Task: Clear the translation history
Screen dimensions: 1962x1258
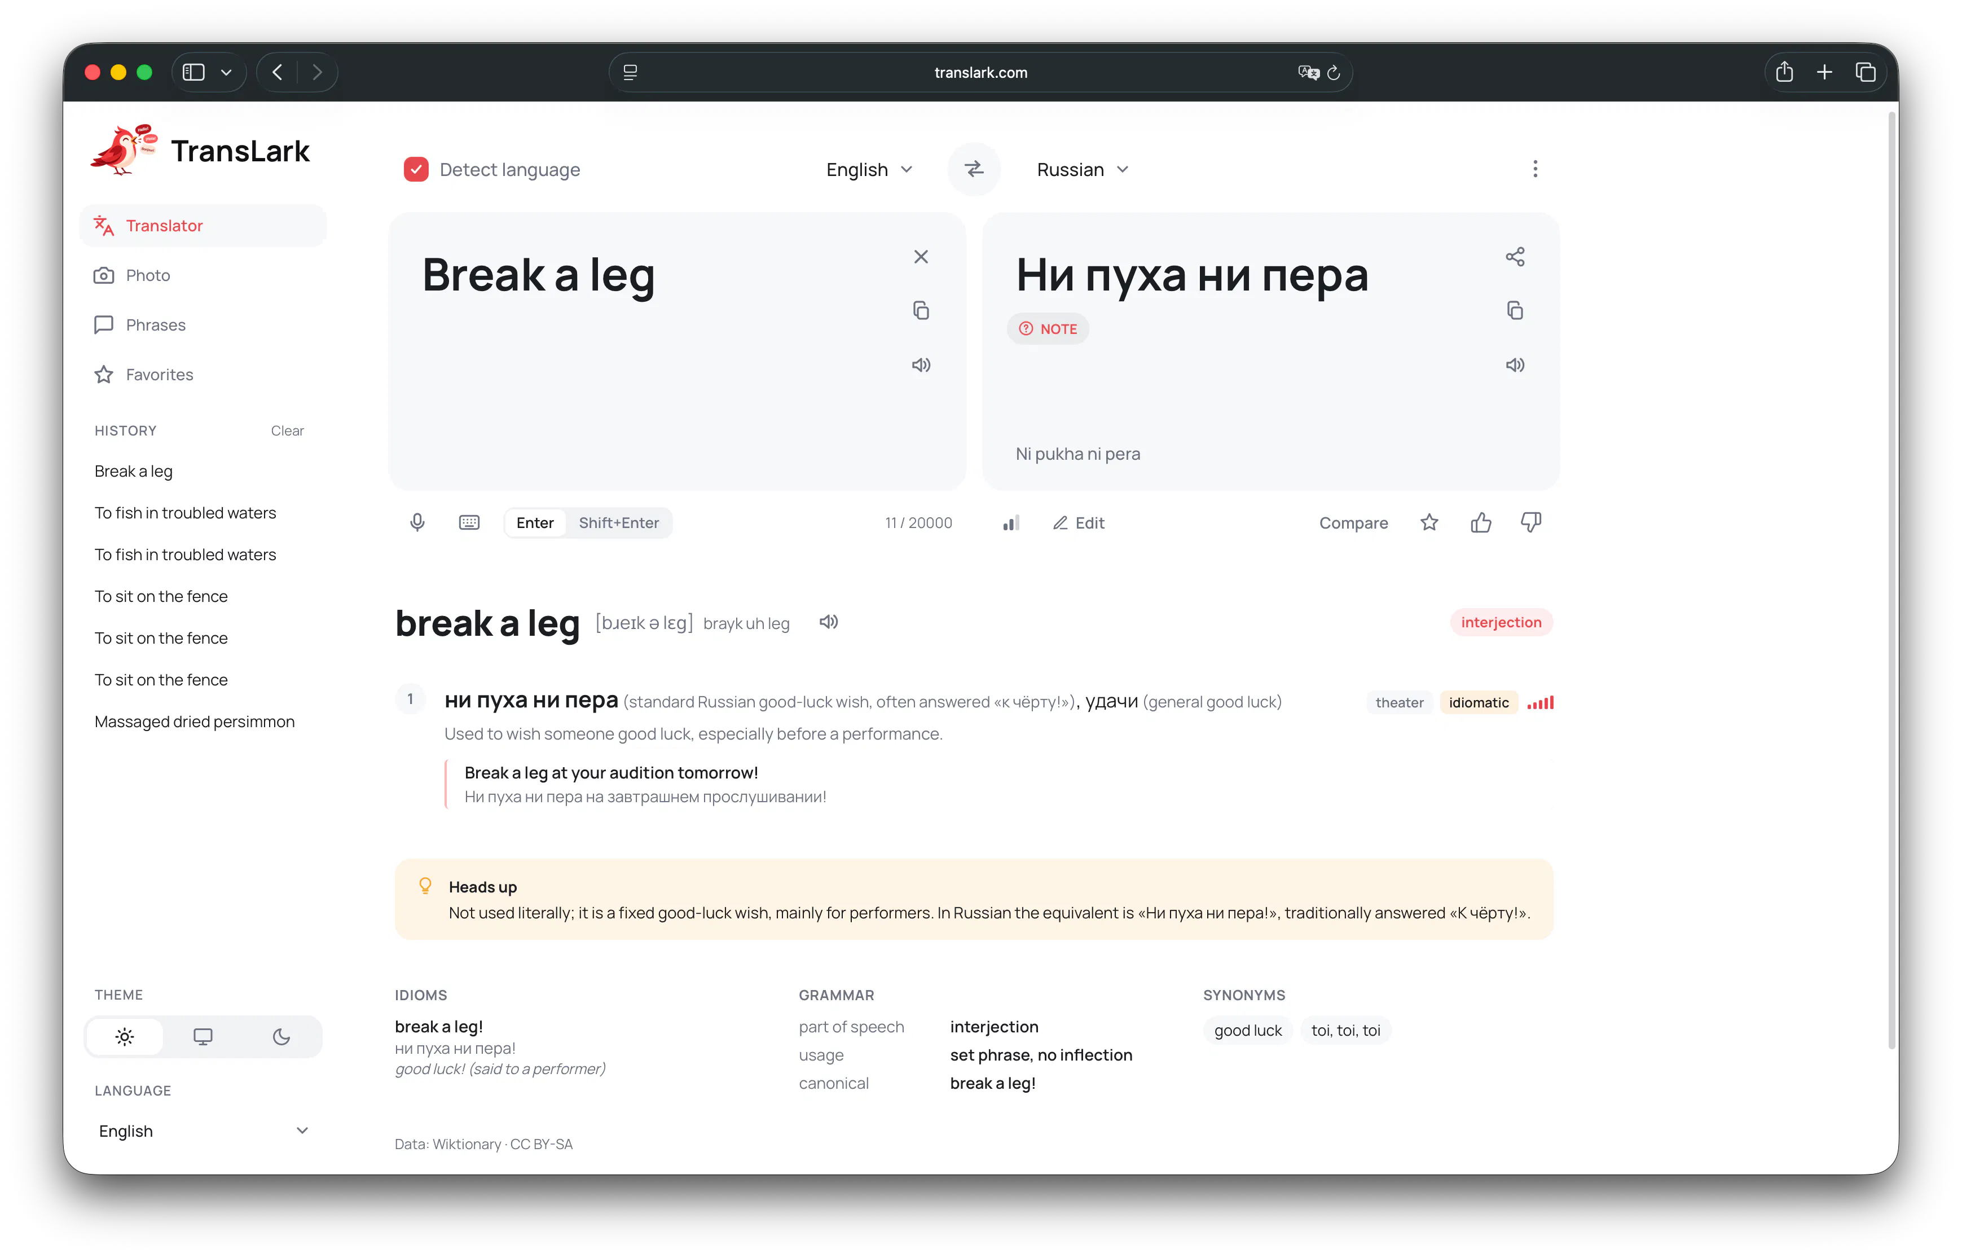Action: coord(288,430)
